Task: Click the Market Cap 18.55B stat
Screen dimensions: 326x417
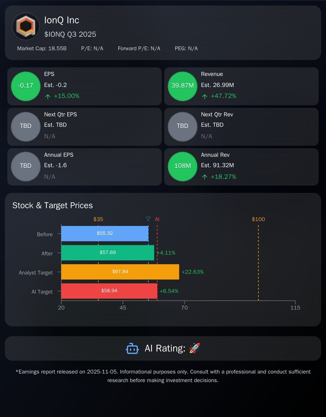Action: coord(42,48)
